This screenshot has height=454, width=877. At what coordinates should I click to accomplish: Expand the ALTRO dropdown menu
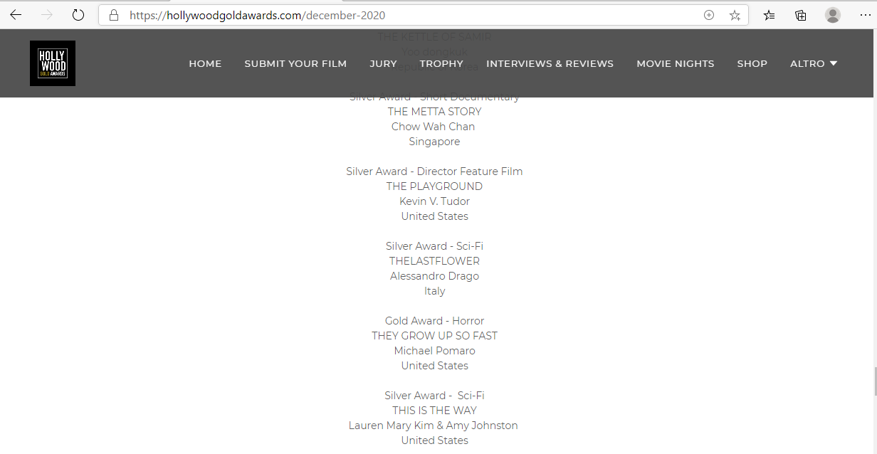pos(814,63)
